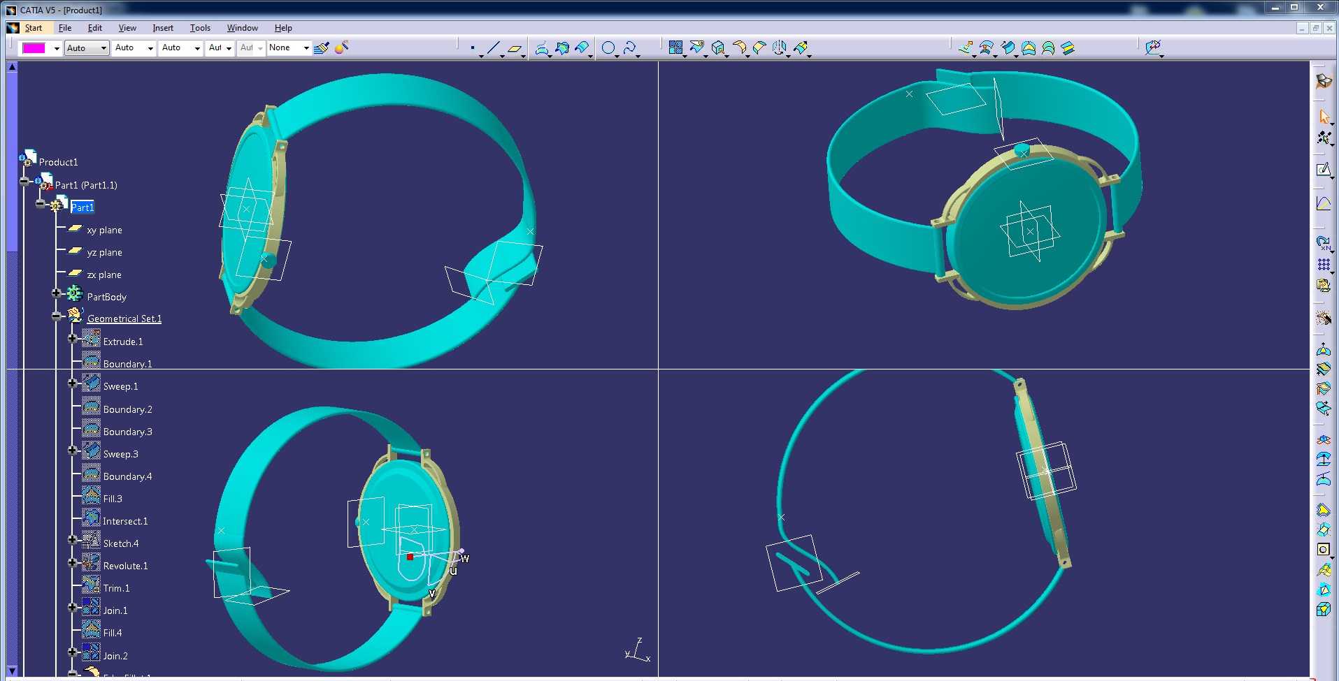Open the first Auto transparency dropdown

click(x=103, y=48)
